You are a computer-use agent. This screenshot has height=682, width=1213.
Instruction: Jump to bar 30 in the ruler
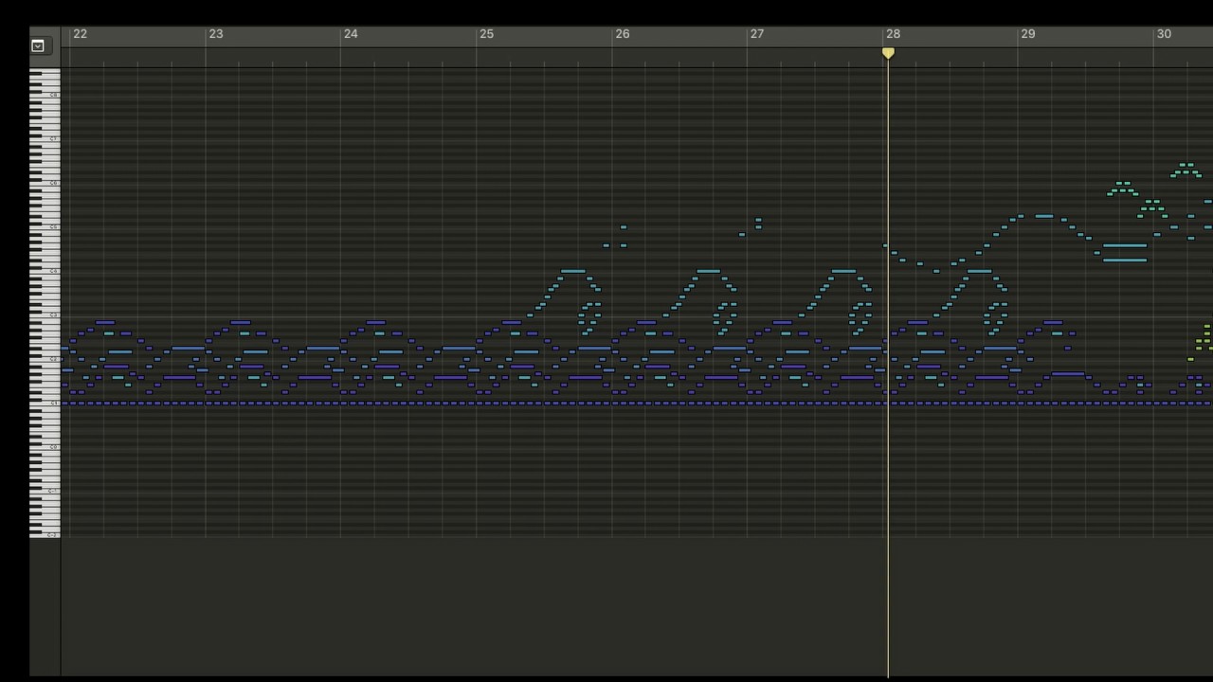(x=1163, y=34)
